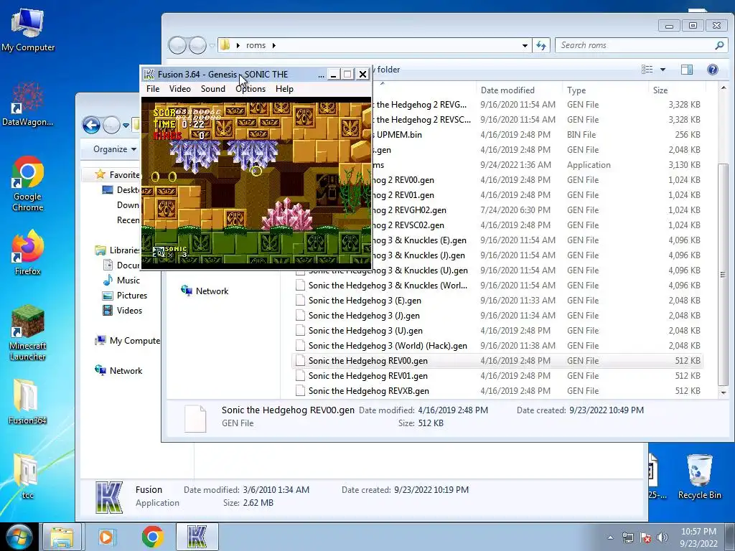Change the view icon in roms window
This screenshot has width=735, height=551.
(647, 70)
